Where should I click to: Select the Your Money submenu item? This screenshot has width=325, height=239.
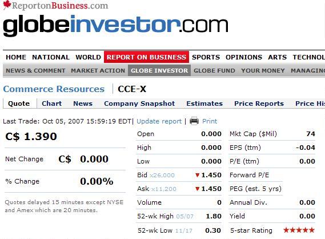pyautogui.click(x=263, y=70)
